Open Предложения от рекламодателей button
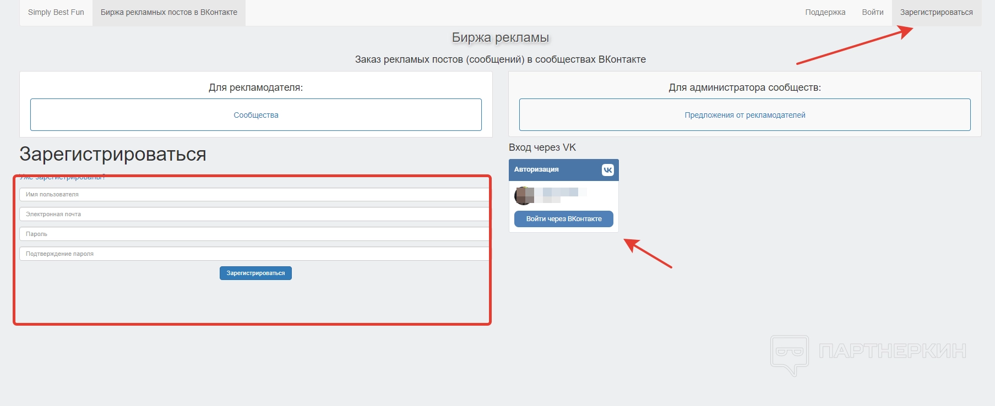Image resolution: width=995 pixels, height=406 pixels. coord(745,115)
